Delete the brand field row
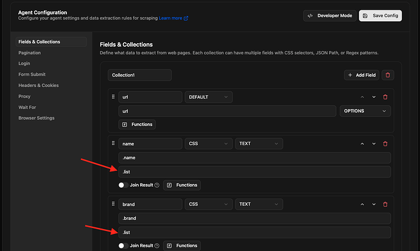 pos(385,204)
